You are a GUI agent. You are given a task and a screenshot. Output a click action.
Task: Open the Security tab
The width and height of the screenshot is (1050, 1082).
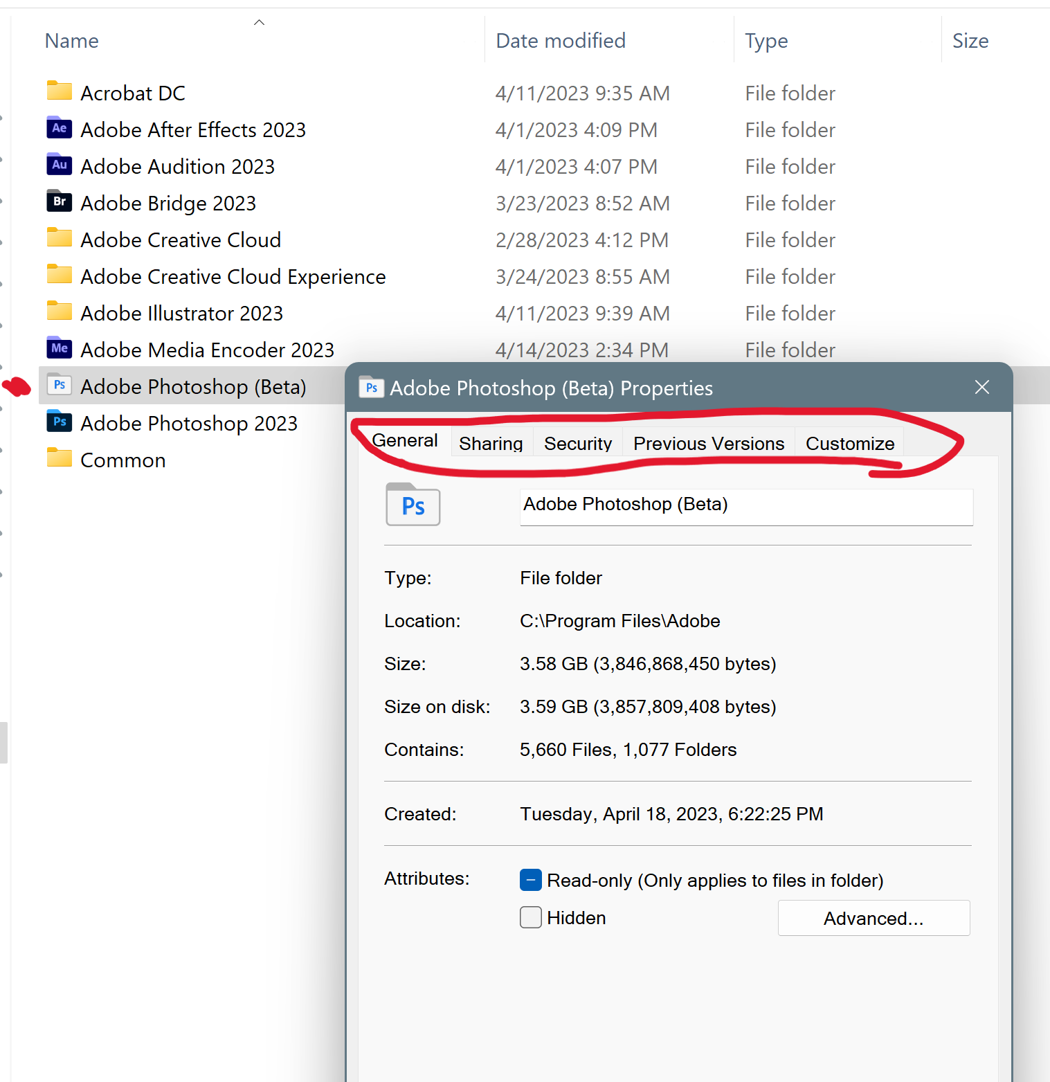pyautogui.click(x=578, y=443)
